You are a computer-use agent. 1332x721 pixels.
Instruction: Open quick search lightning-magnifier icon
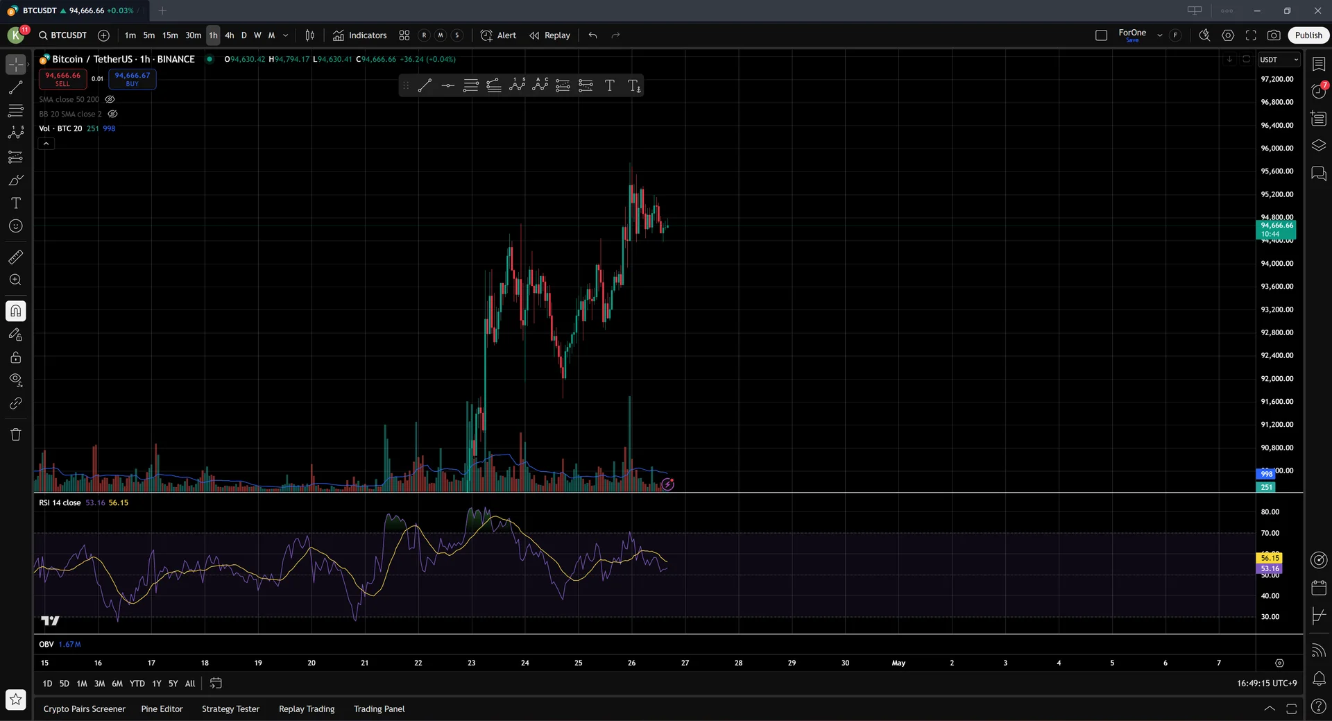coord(1204,35)
